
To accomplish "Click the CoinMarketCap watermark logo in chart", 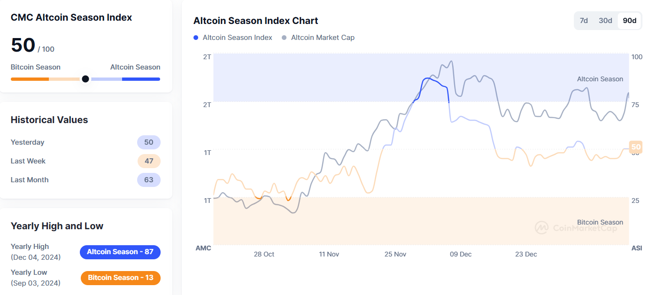I will click(x=541, y=228).
